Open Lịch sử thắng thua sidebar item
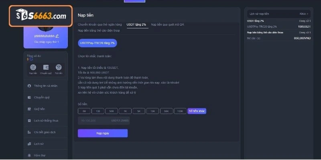This screenshot has height=160, width=321. (46, 120)
